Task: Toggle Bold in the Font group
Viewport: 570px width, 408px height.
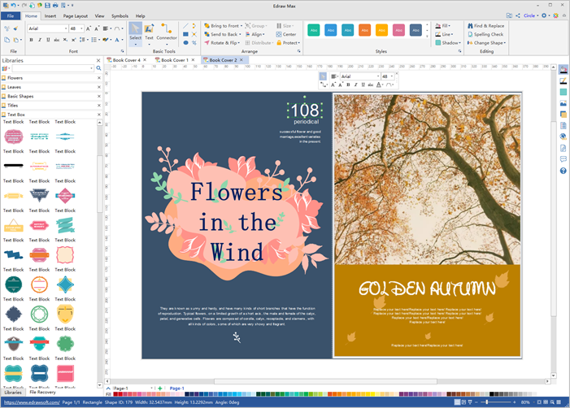Action: click(31, 40)
